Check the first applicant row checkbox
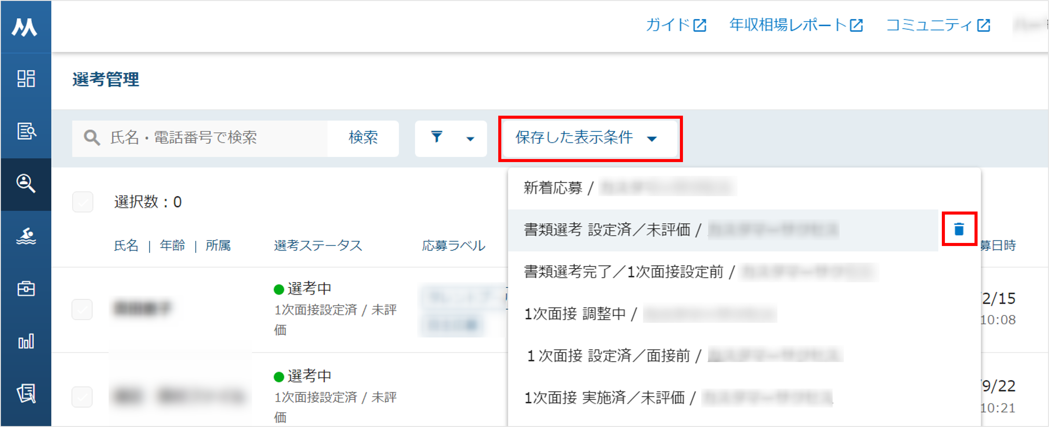The image size is (1049, 427). [x=82, y=310]
